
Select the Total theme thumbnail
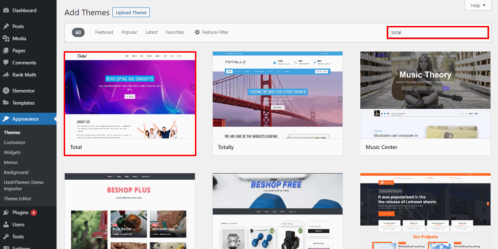pyautogui.click(x=130, y=95)
